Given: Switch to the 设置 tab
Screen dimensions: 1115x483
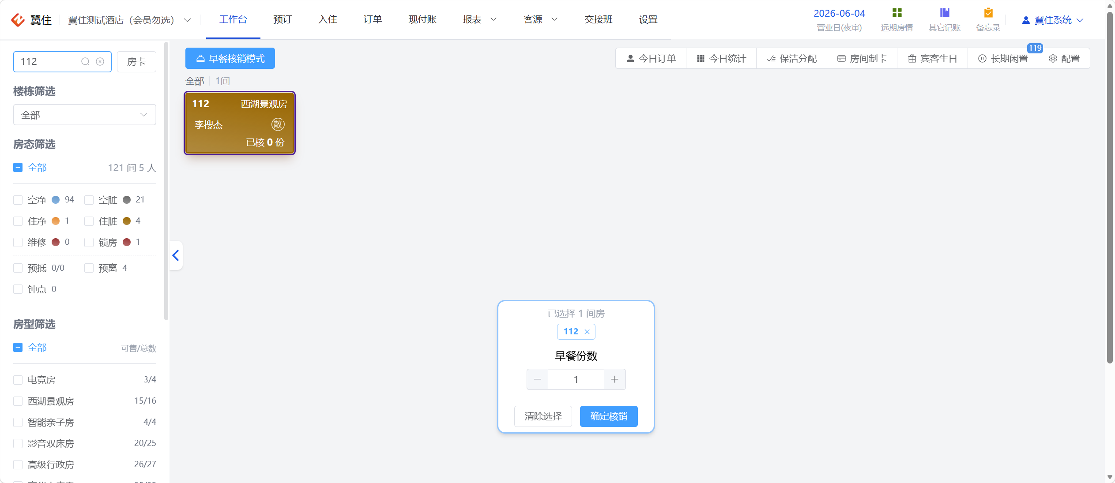Looking at the screenshot, I should coord(648,19).
